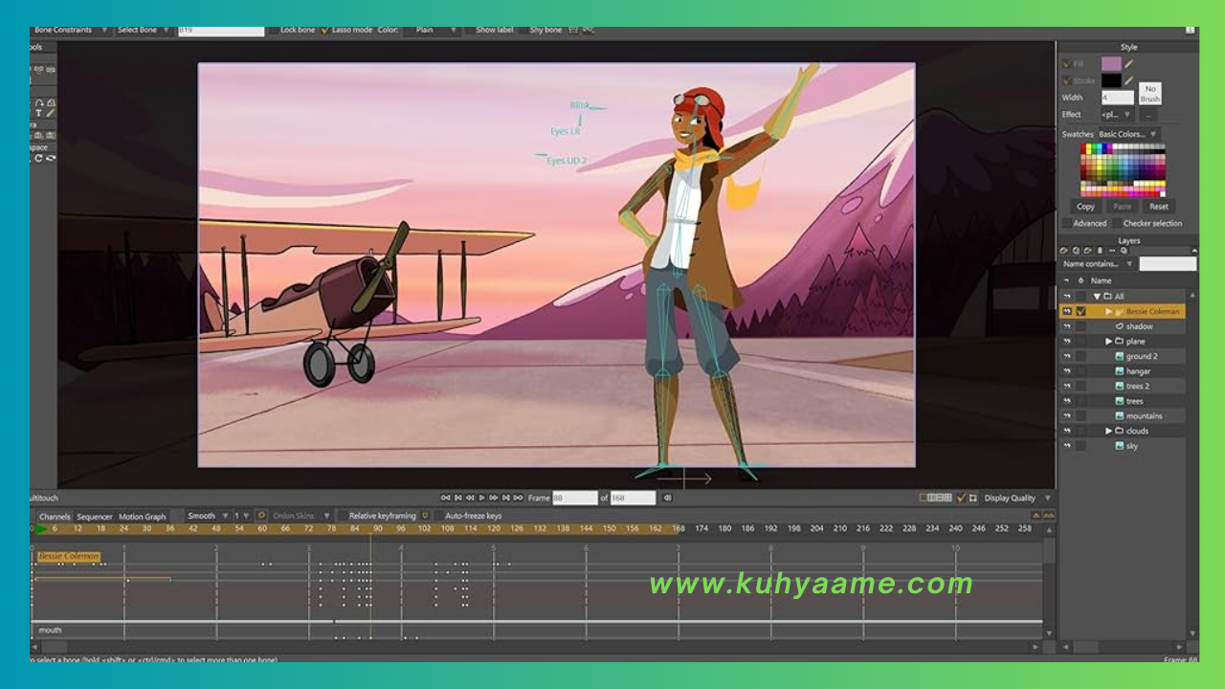Click the rewind to start playback icon
The height and width of the screenshot is (689, 1225).
point(445,498)
